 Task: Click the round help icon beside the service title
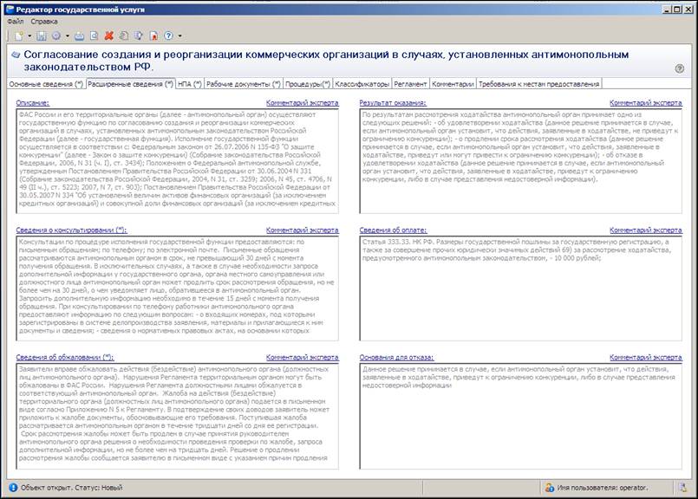[x=679, y=68]
